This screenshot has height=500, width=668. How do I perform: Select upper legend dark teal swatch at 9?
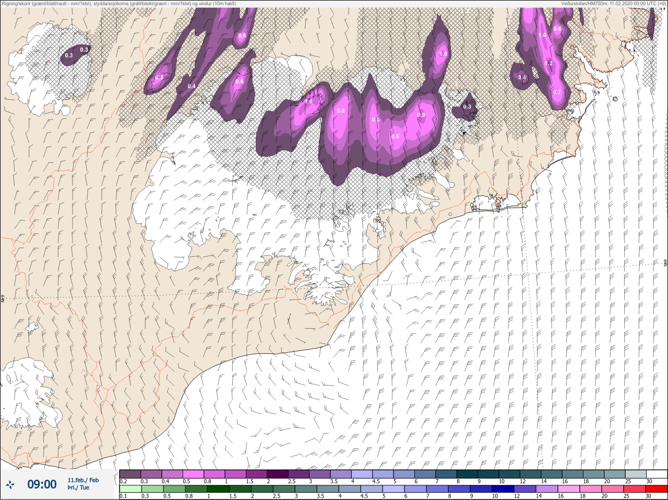(488, 474)
